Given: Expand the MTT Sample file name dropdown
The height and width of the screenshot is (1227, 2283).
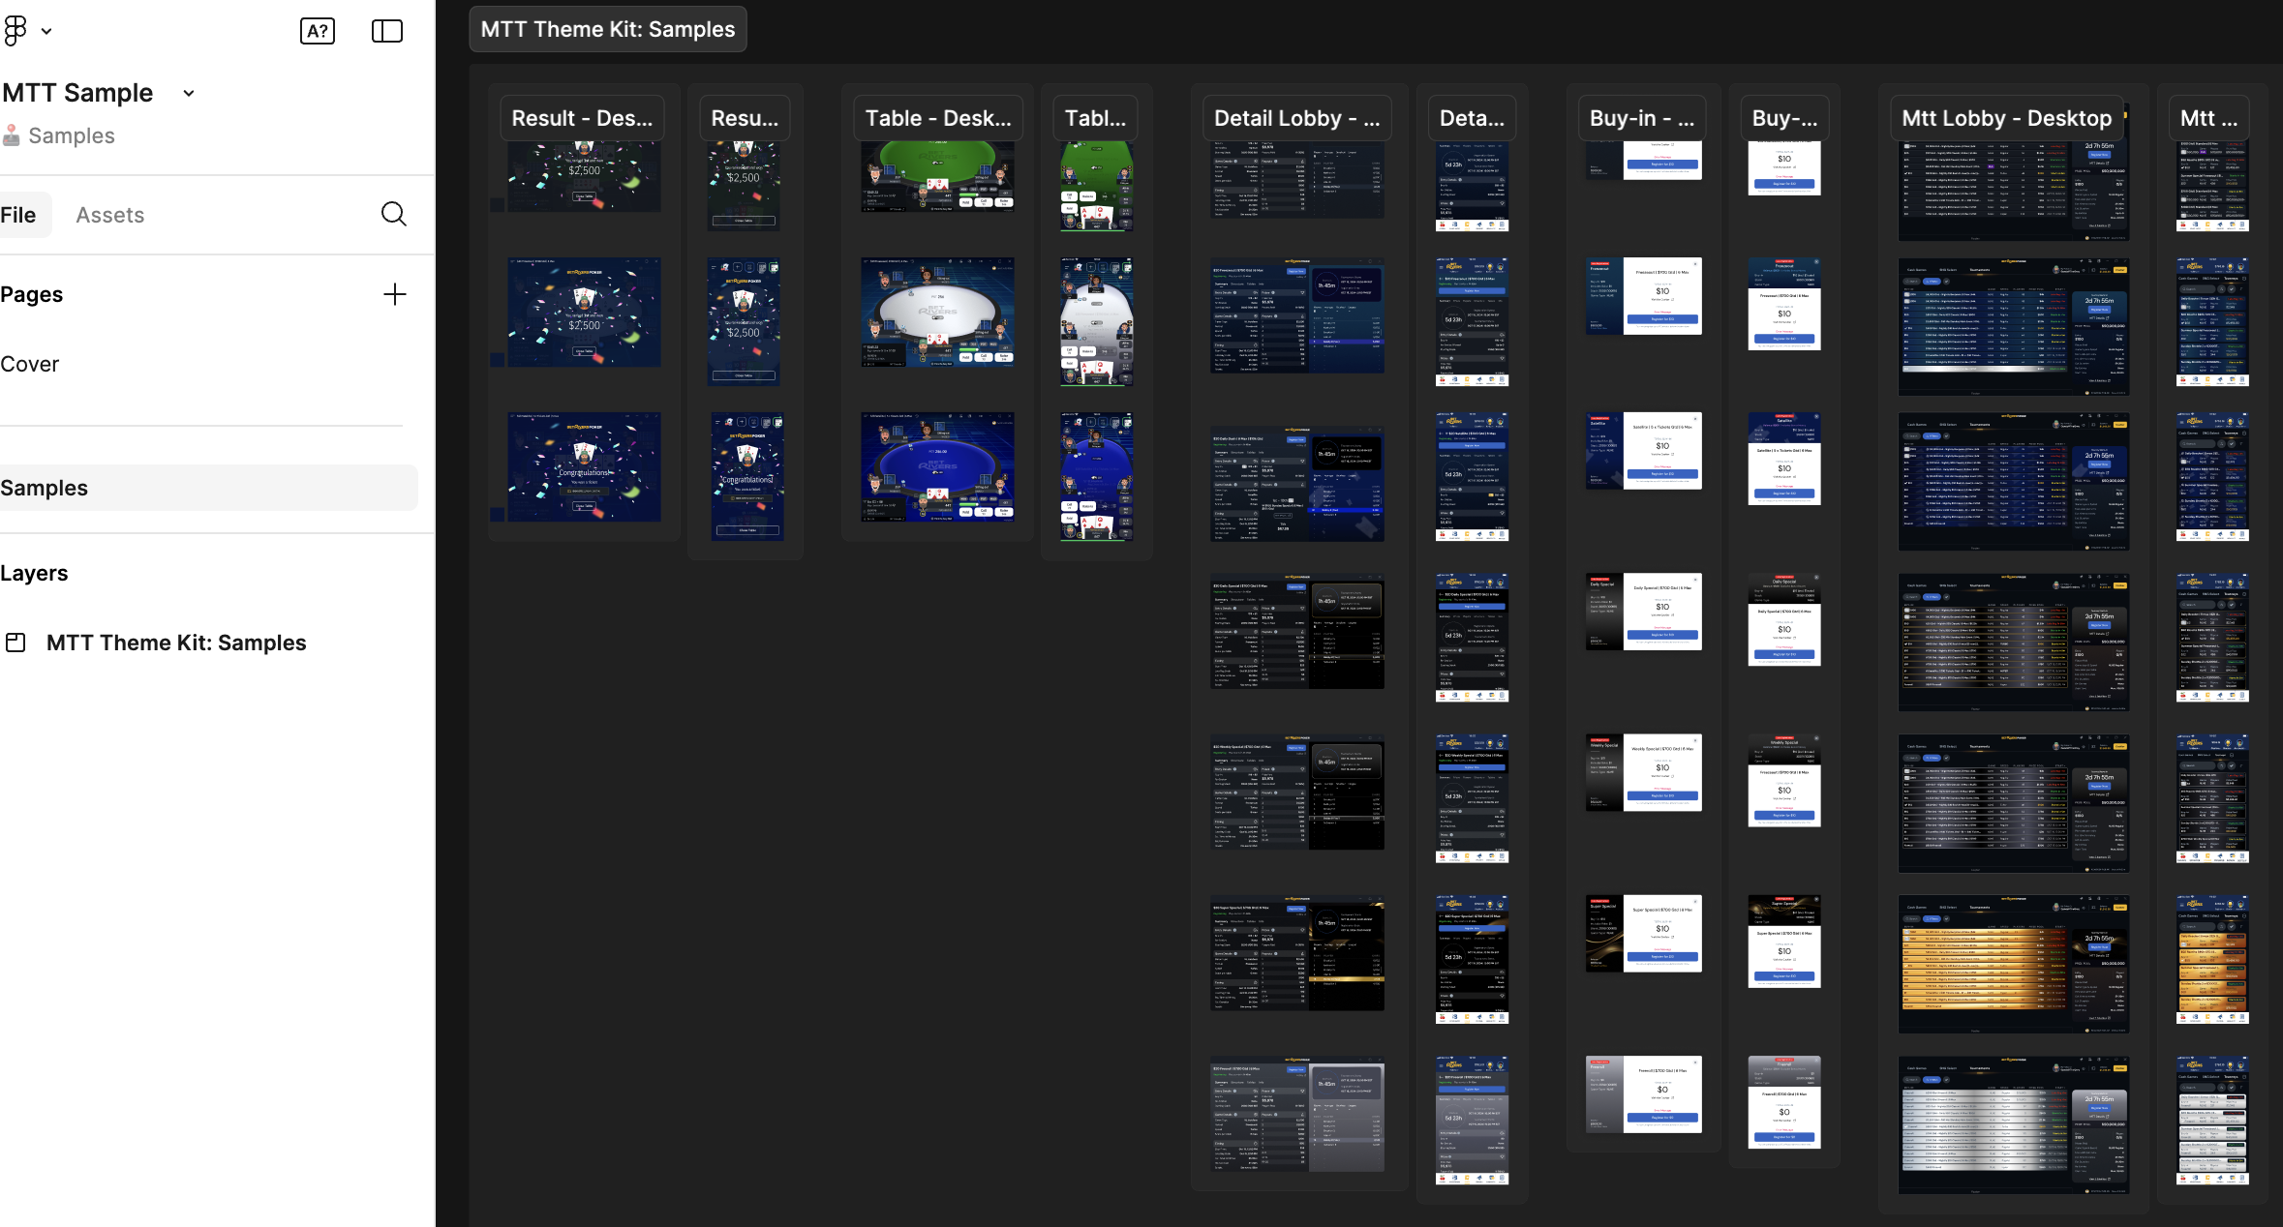Looking at the screenshot, I should (x=189, y=93).
